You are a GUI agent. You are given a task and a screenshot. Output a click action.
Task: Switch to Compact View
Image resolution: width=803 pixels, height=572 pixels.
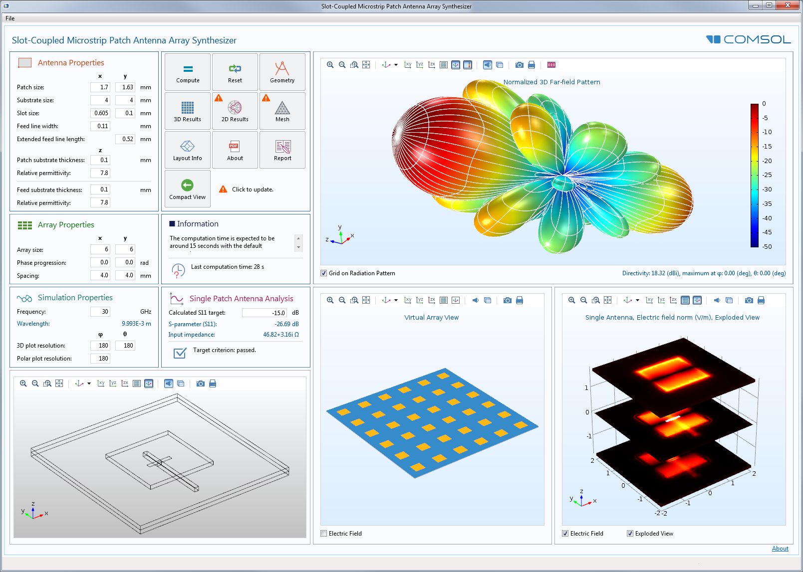[188, 189]
